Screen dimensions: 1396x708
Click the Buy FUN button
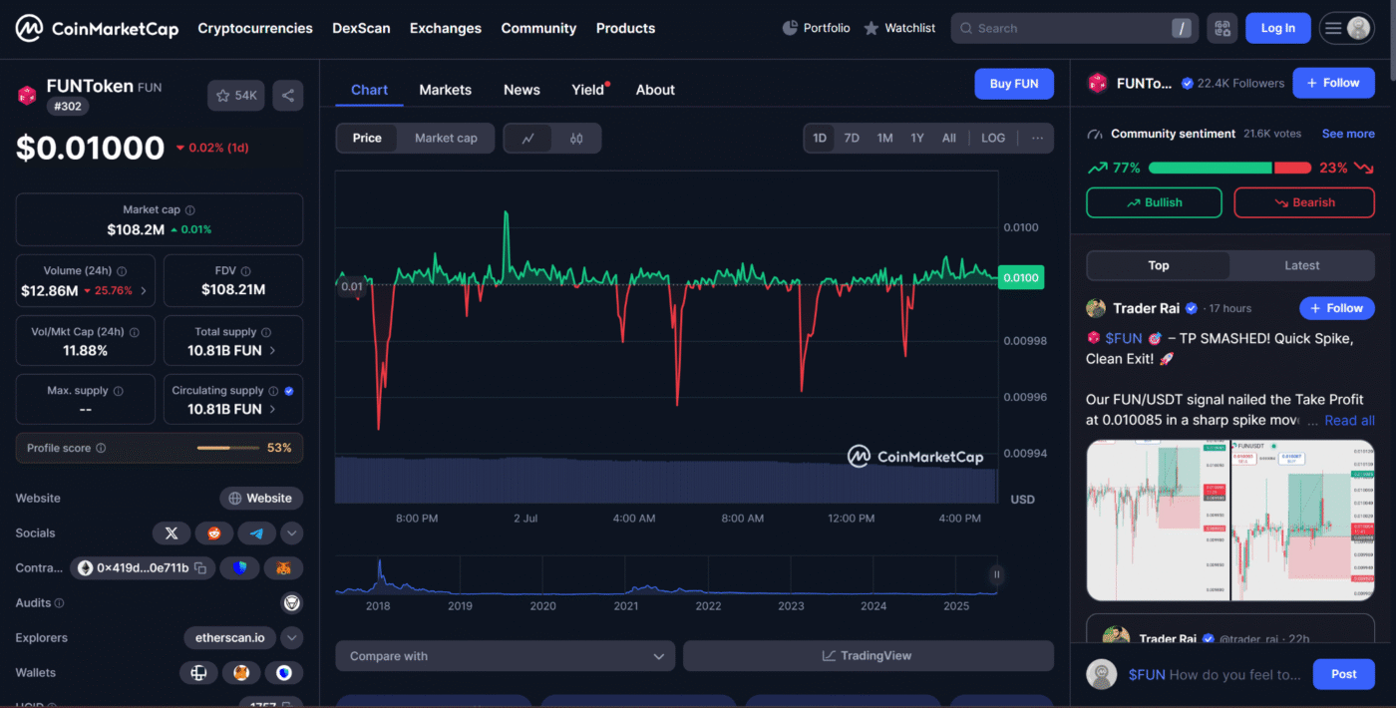point(1014,84)
